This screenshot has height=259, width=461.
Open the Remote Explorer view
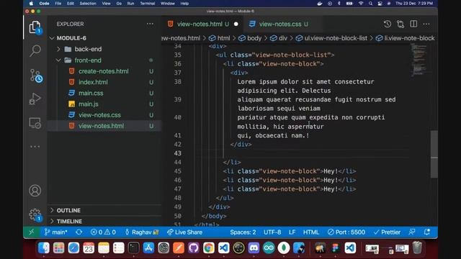[35, 123]
